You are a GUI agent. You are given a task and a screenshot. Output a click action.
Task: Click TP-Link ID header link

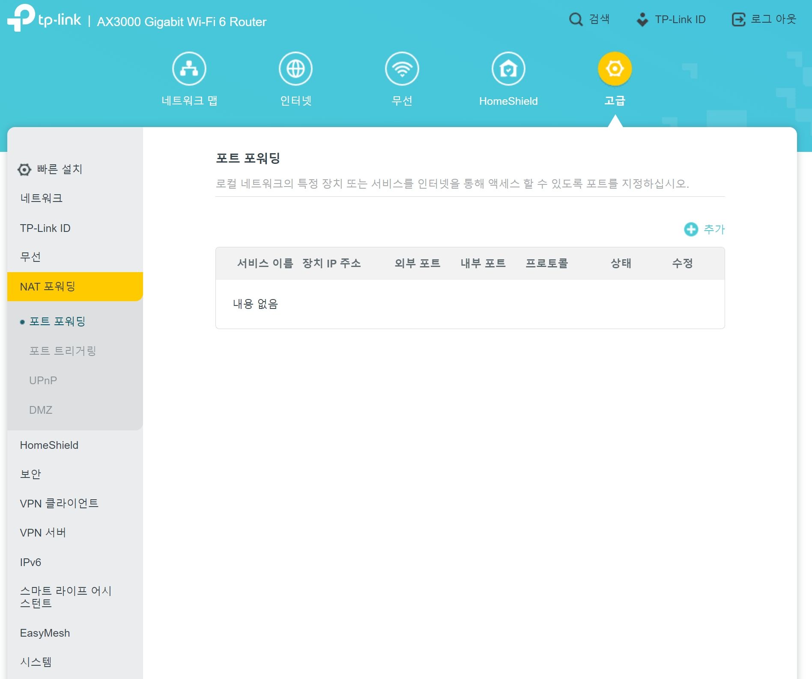[680, 19]
